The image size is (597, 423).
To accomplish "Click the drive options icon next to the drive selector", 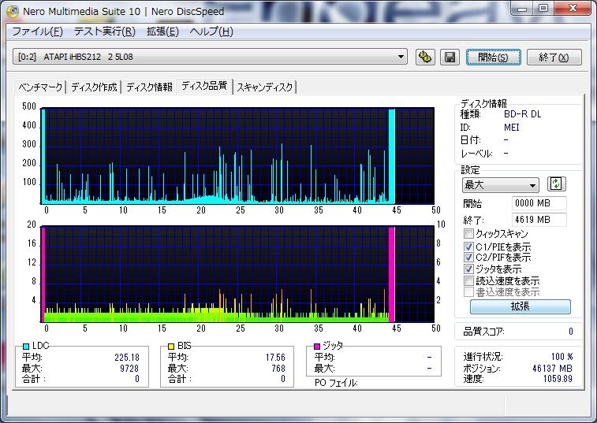I will point(425,57).
